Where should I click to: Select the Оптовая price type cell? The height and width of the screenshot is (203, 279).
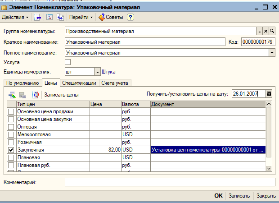(x=53, y=127)
